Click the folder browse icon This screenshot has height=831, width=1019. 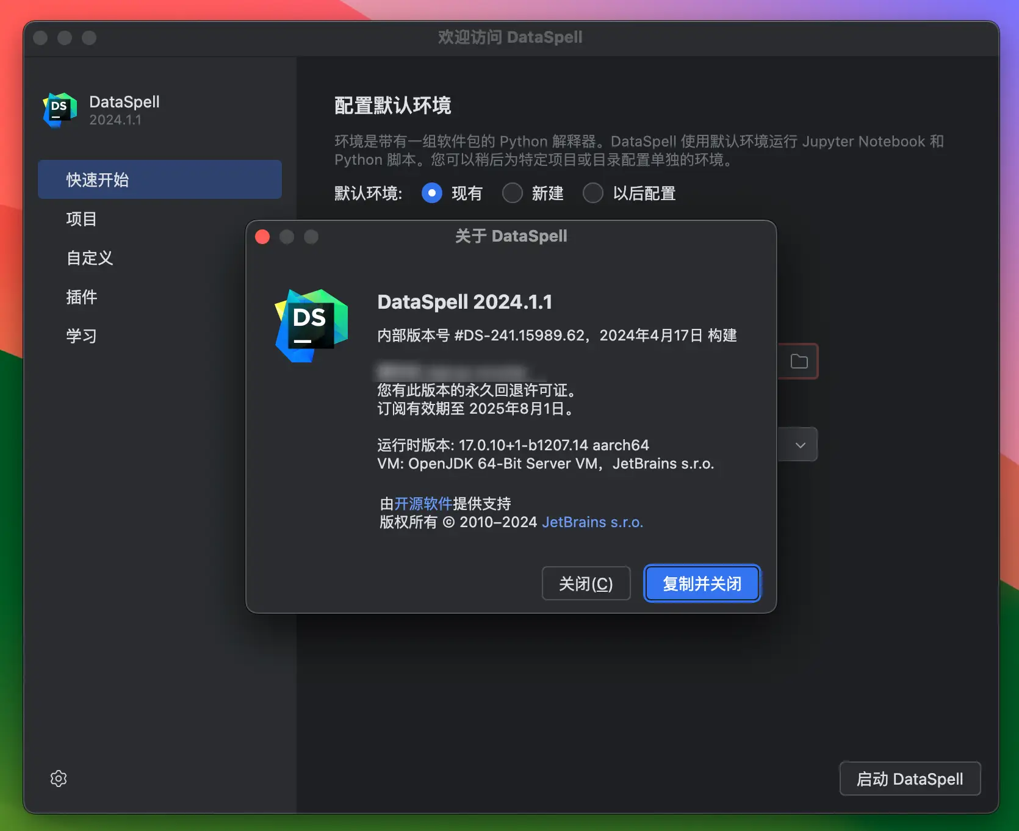pos(799,362)
